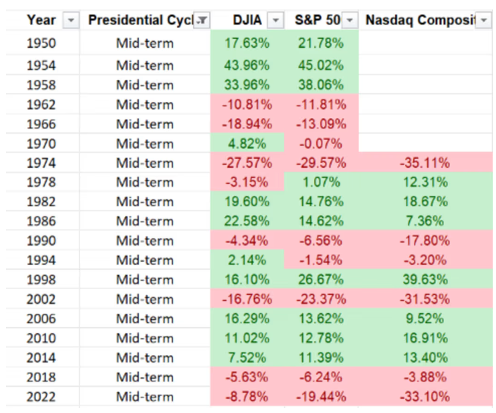The image size is (496, 413).
Task: Select the -23.37% S&P cell for 2002
Action: pyautogui.click(x=321, y=299)
